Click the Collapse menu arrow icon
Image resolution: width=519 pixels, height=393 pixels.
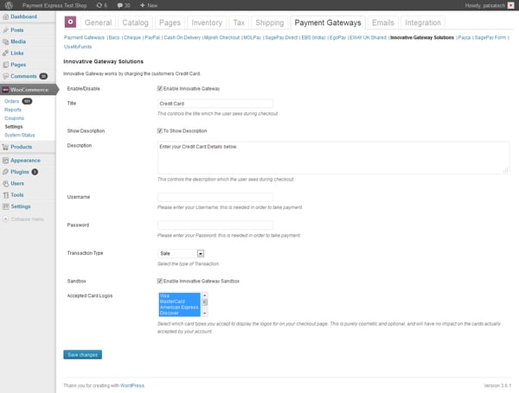tap(6, 219)
